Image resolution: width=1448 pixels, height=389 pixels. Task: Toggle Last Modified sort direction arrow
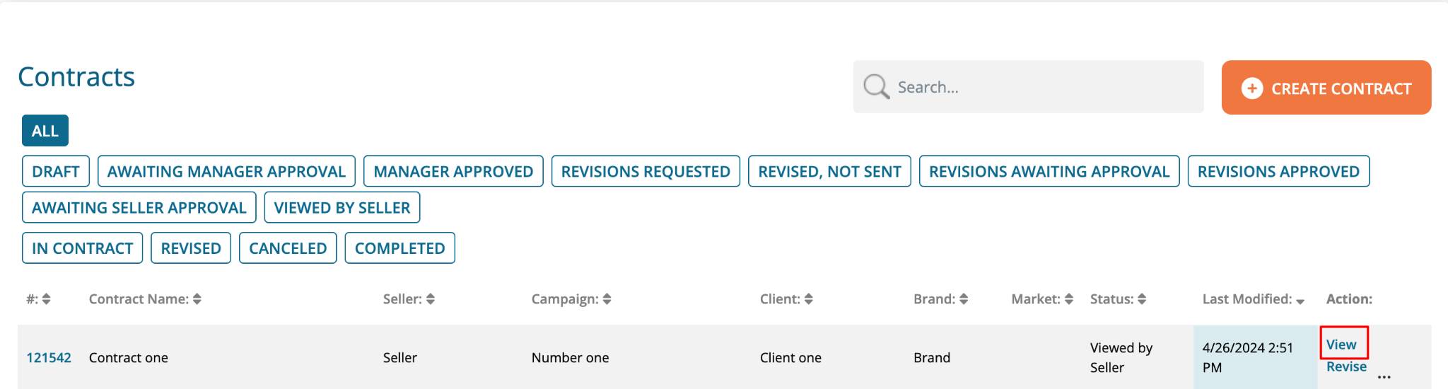(x=1300, y=301)
